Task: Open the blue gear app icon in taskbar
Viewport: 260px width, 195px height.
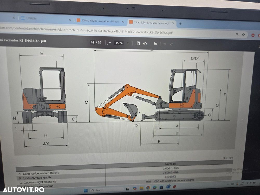Action: [x=168, y=187]
